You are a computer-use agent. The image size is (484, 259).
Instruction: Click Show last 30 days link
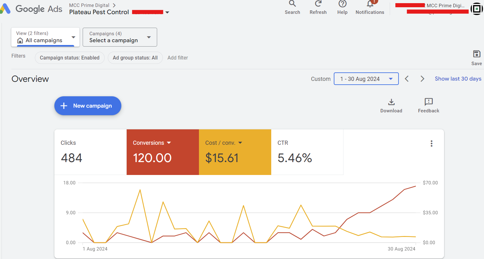coord(458,79)
